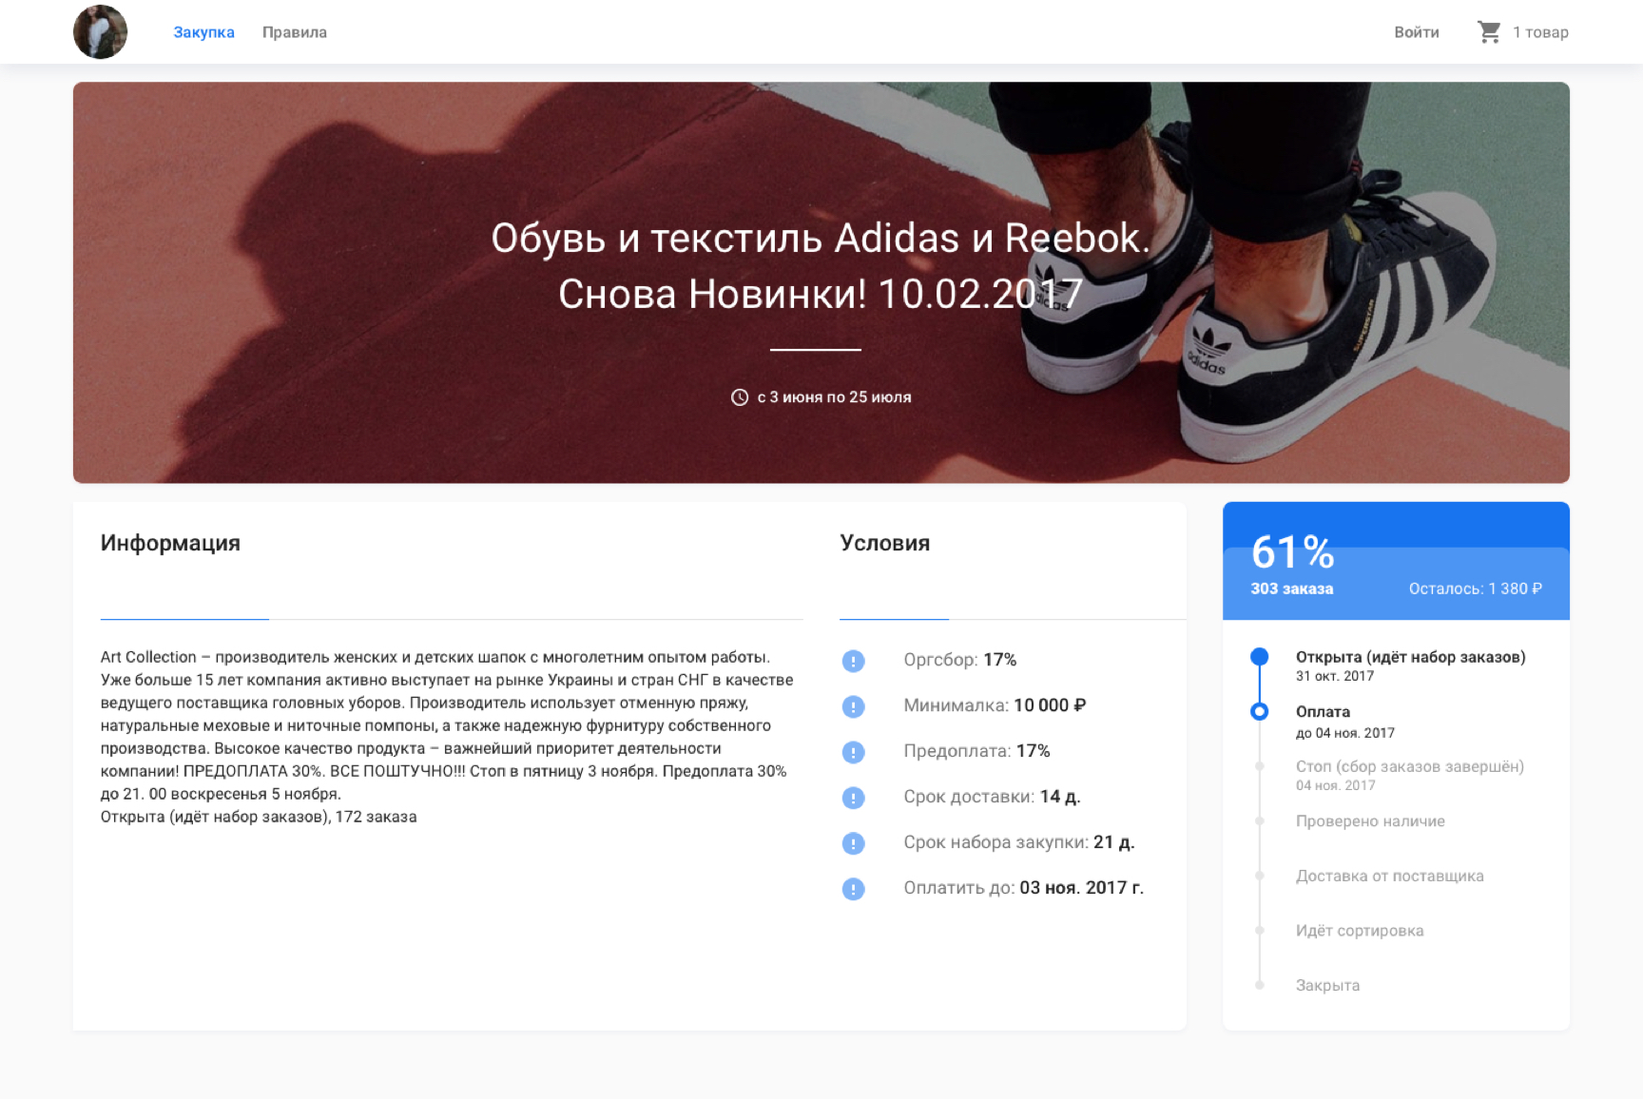Click info icon next to Оргсбор

[854, 661]
